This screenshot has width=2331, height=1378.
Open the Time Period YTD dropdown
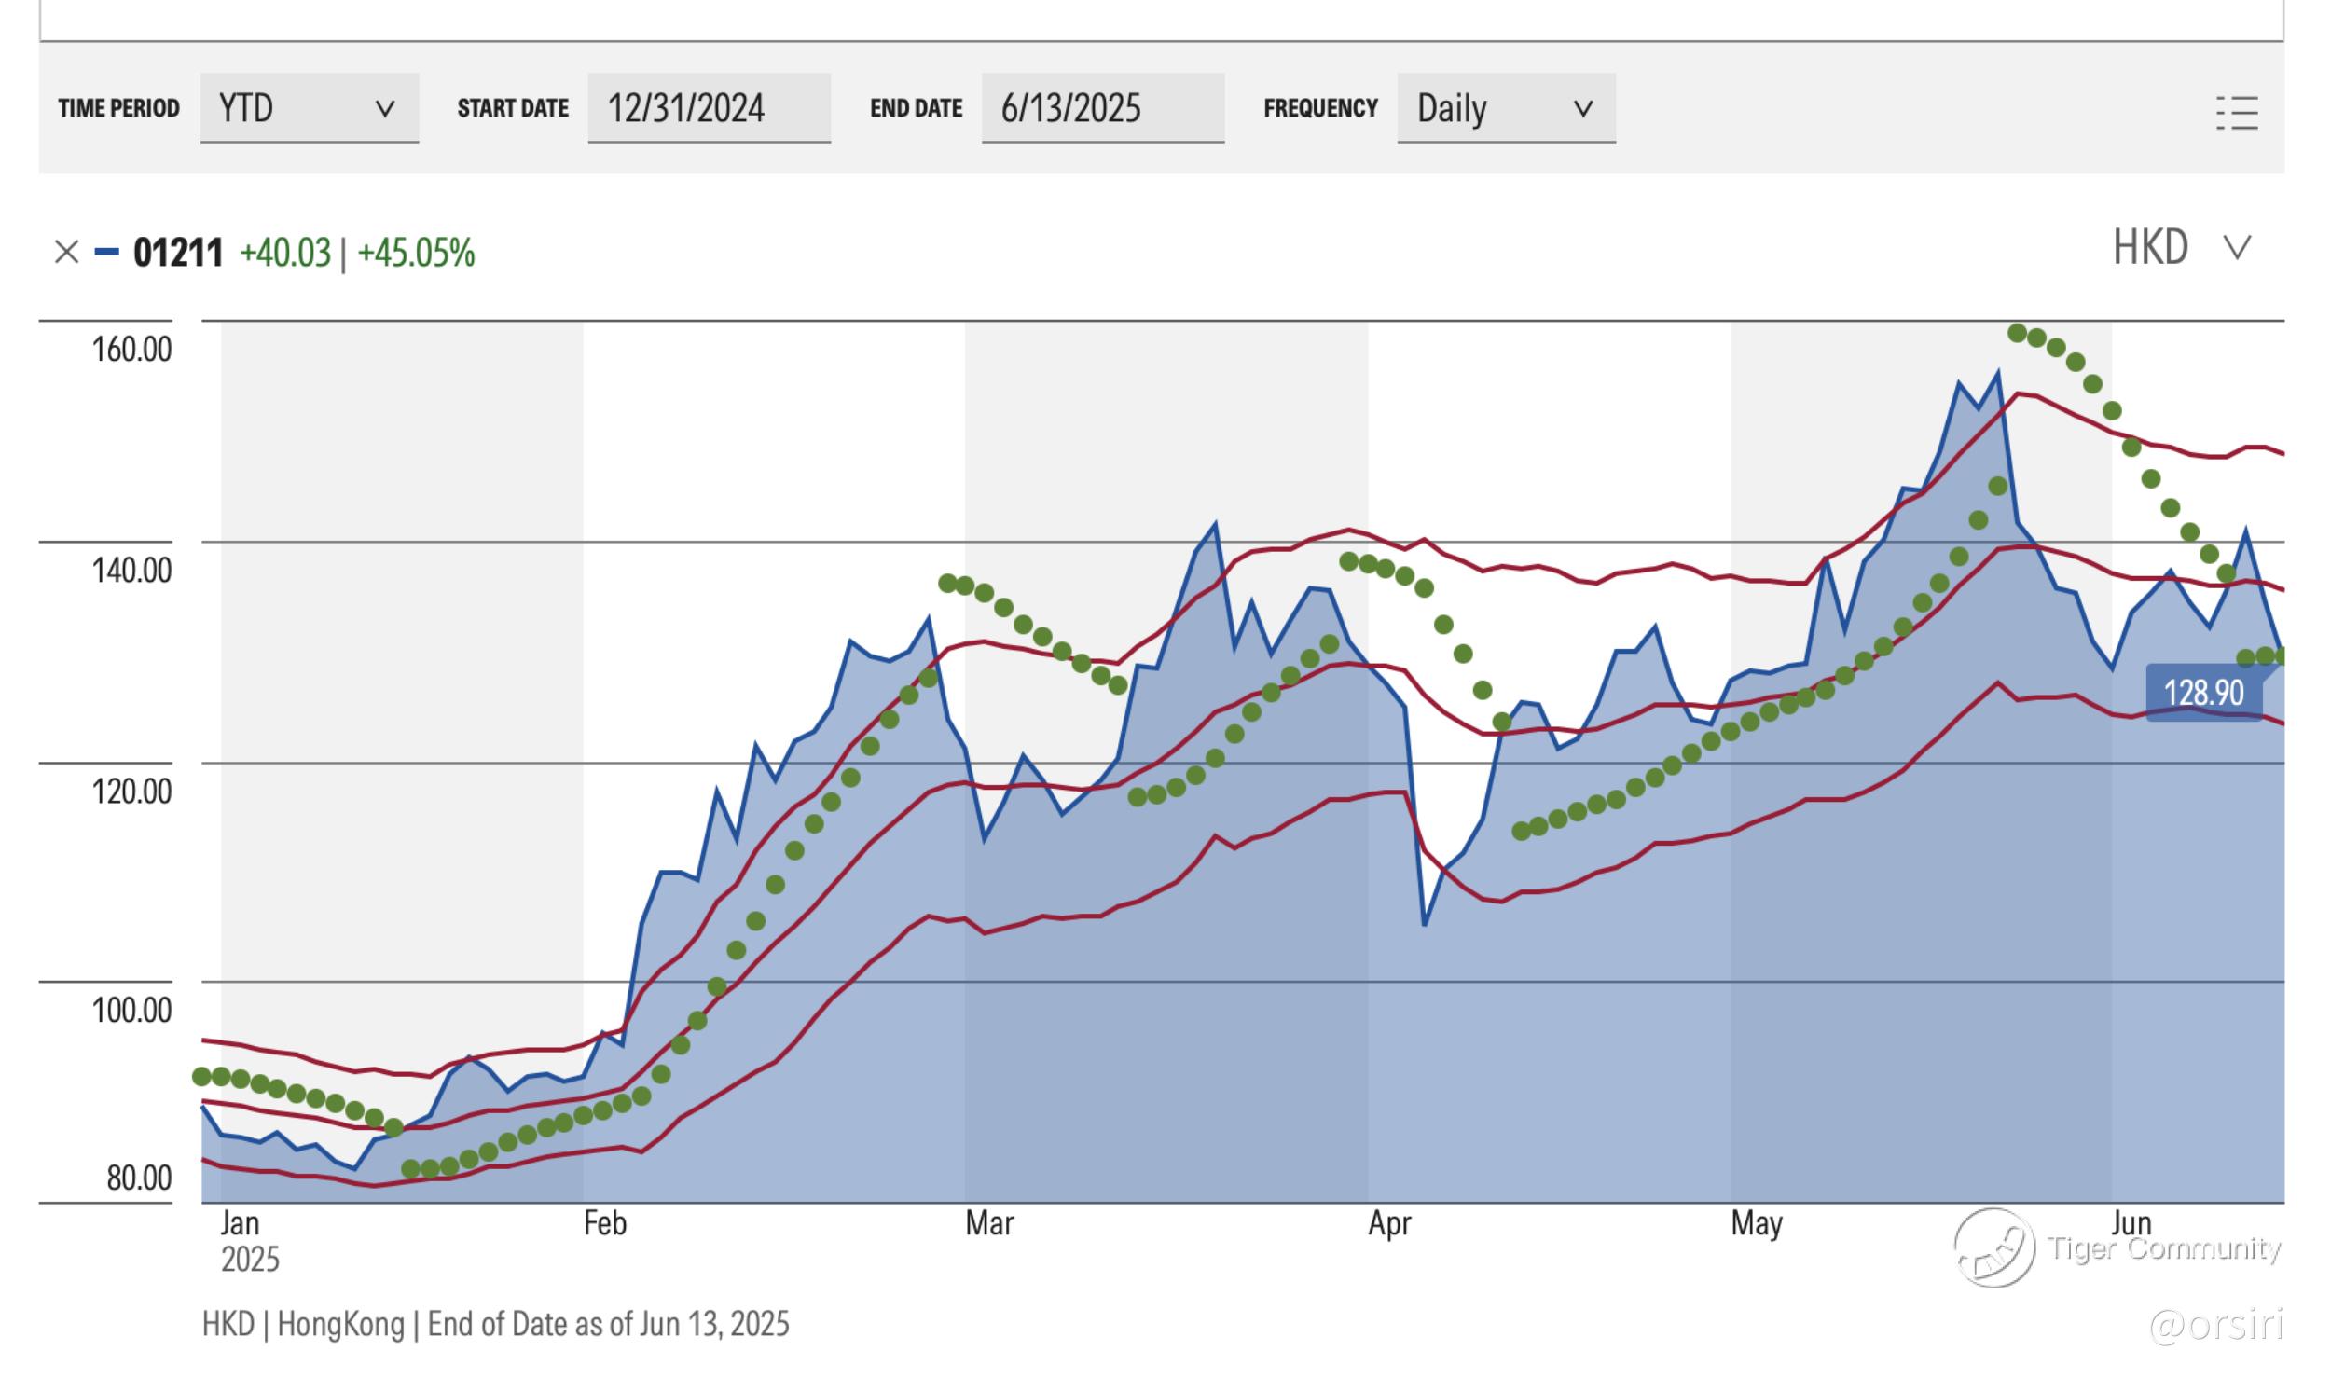[309, 108]
